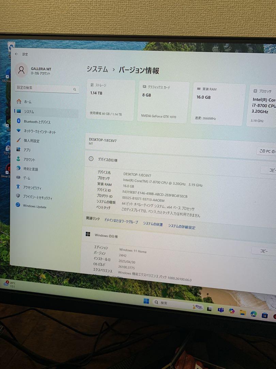Click the プロセッサ chip icon on the card
Viewport: 276px width, 369px height.
[x=255, y=91]
